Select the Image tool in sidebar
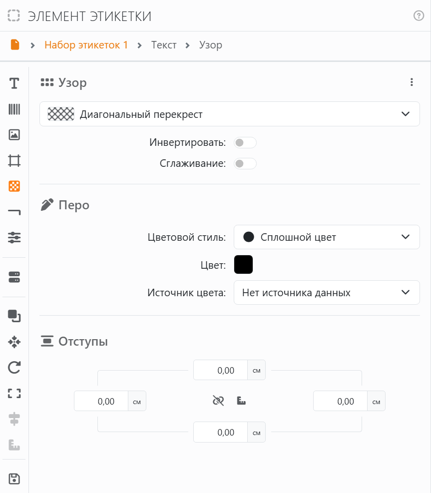Screen dimensions: 431x493 [14, 134]
